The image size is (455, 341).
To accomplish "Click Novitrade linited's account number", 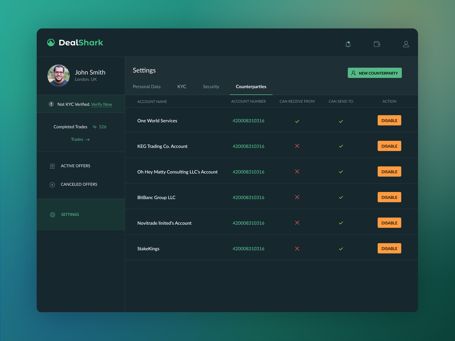I will [x=249, y=223].
